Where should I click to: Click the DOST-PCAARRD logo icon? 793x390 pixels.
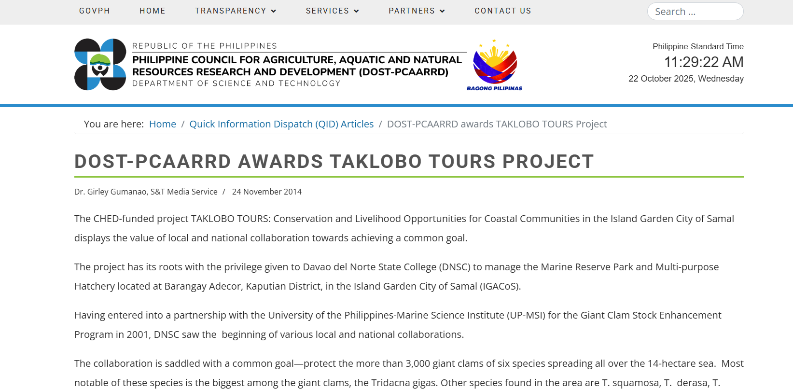(x=100, y=64)
